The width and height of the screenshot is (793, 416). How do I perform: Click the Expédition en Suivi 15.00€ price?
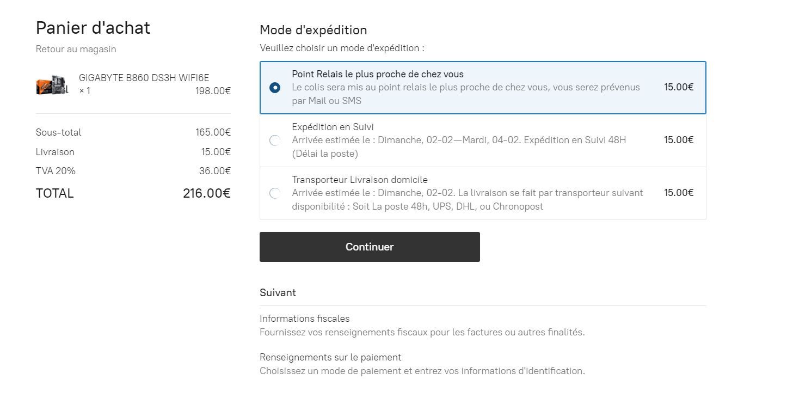[x=679, y=140]
